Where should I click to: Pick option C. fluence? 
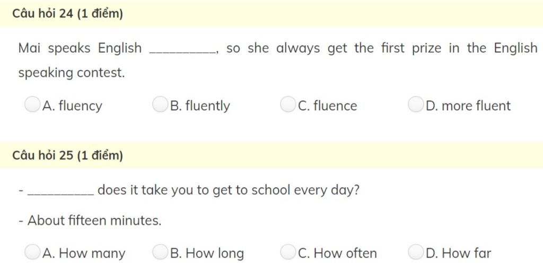coord(287,105)
